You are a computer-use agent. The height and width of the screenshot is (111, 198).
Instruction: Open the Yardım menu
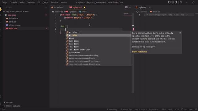coord(63,2)
